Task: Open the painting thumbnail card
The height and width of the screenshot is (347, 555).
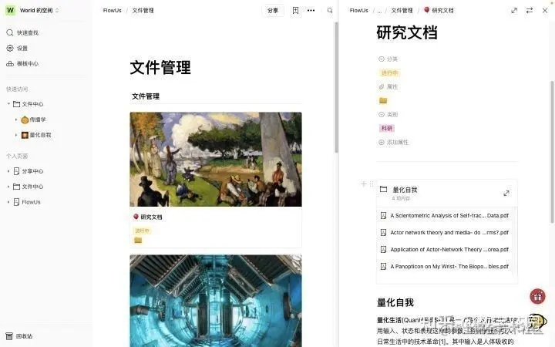Action: tap(216, 160)
